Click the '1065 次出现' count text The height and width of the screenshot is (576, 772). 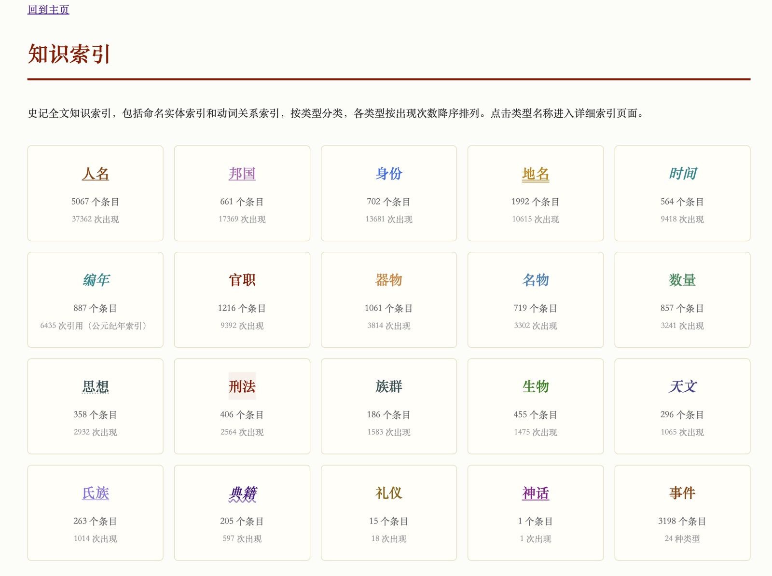pyautogui.click(x=682, y=432)
